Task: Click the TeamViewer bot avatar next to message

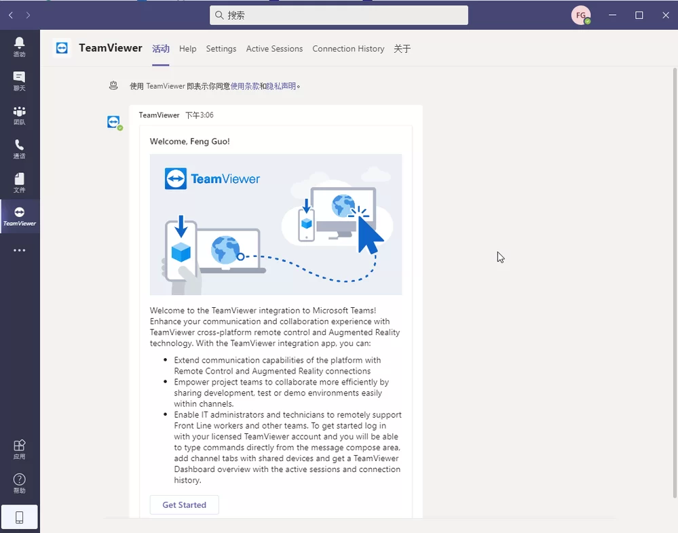Action: [x=114, y=122]
